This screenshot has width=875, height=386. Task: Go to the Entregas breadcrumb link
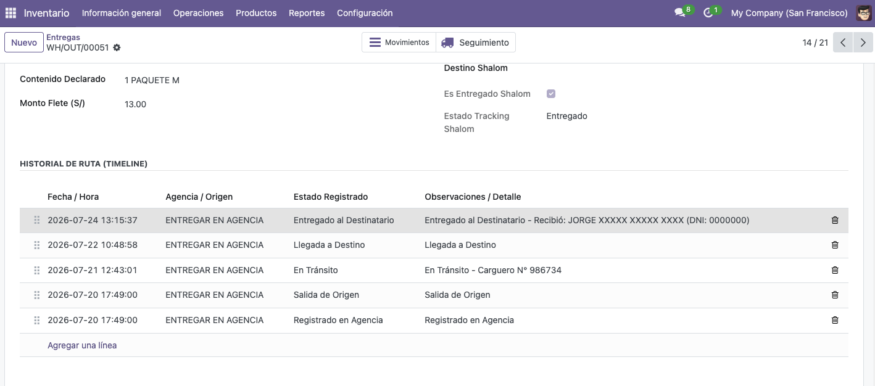click(x=64, y=38)
